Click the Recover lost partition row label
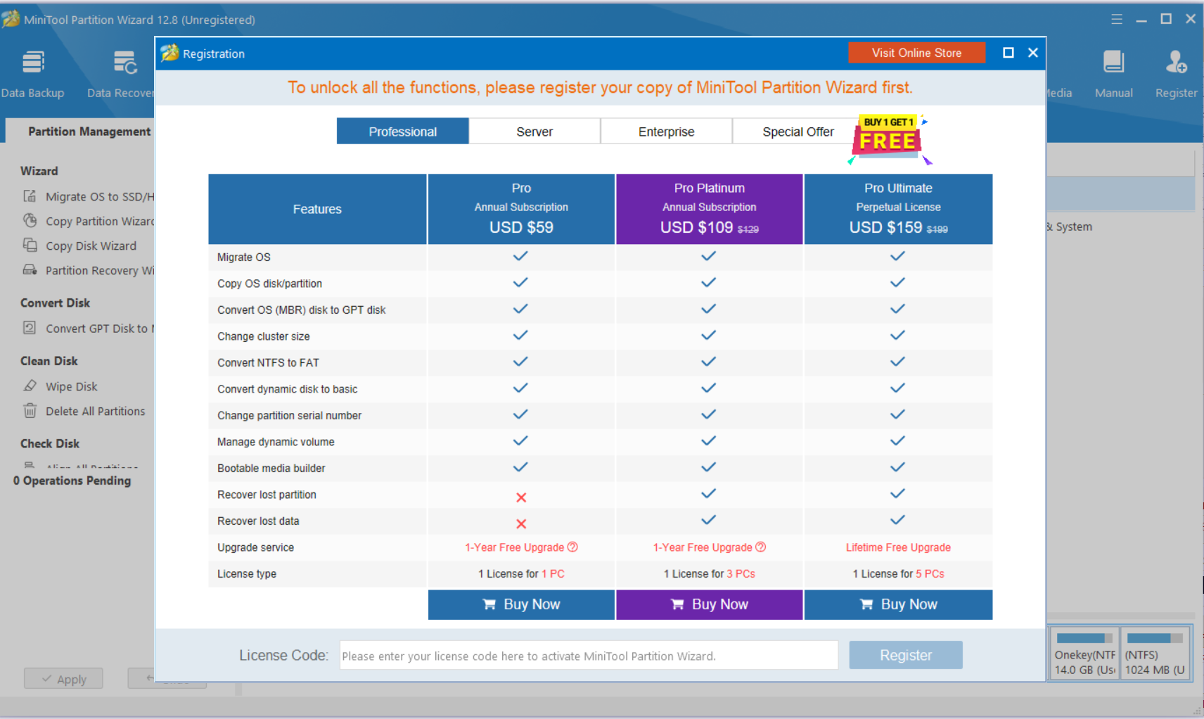The width and height of the screenshot is (1204, 719). coord(267,495)
